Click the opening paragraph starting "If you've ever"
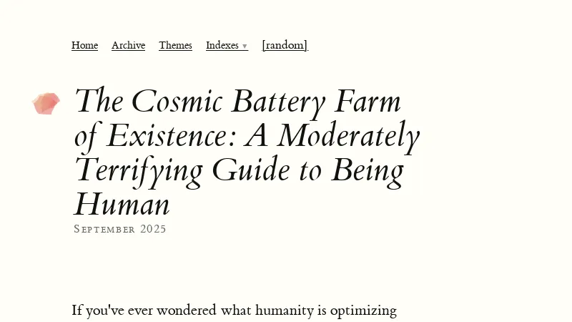Viewport: 572px width, 322px height. 234,311
